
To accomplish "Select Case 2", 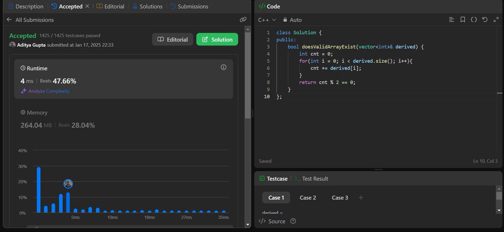I will [308, 198].
